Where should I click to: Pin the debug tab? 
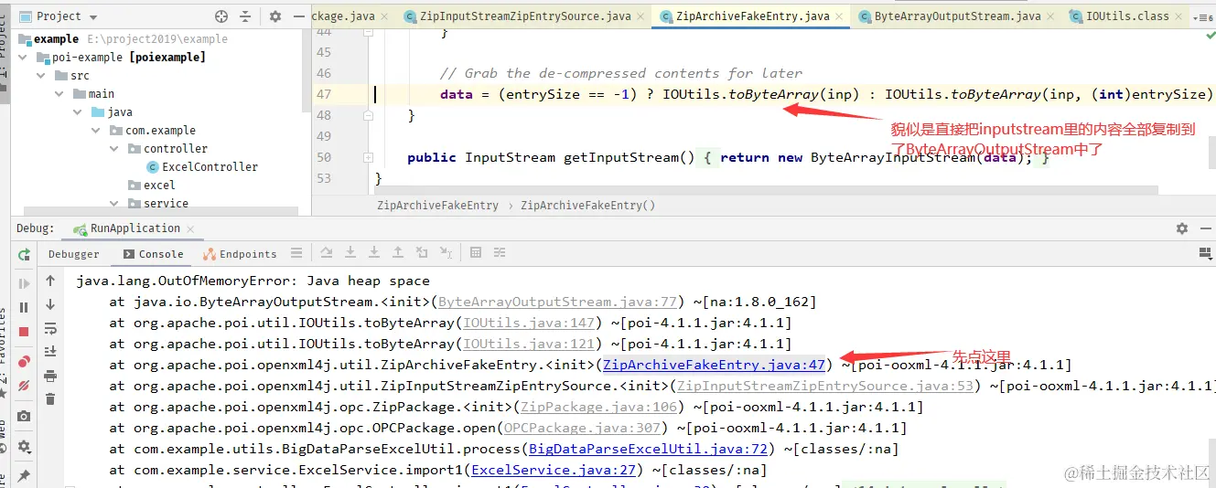tap(24, 476)
